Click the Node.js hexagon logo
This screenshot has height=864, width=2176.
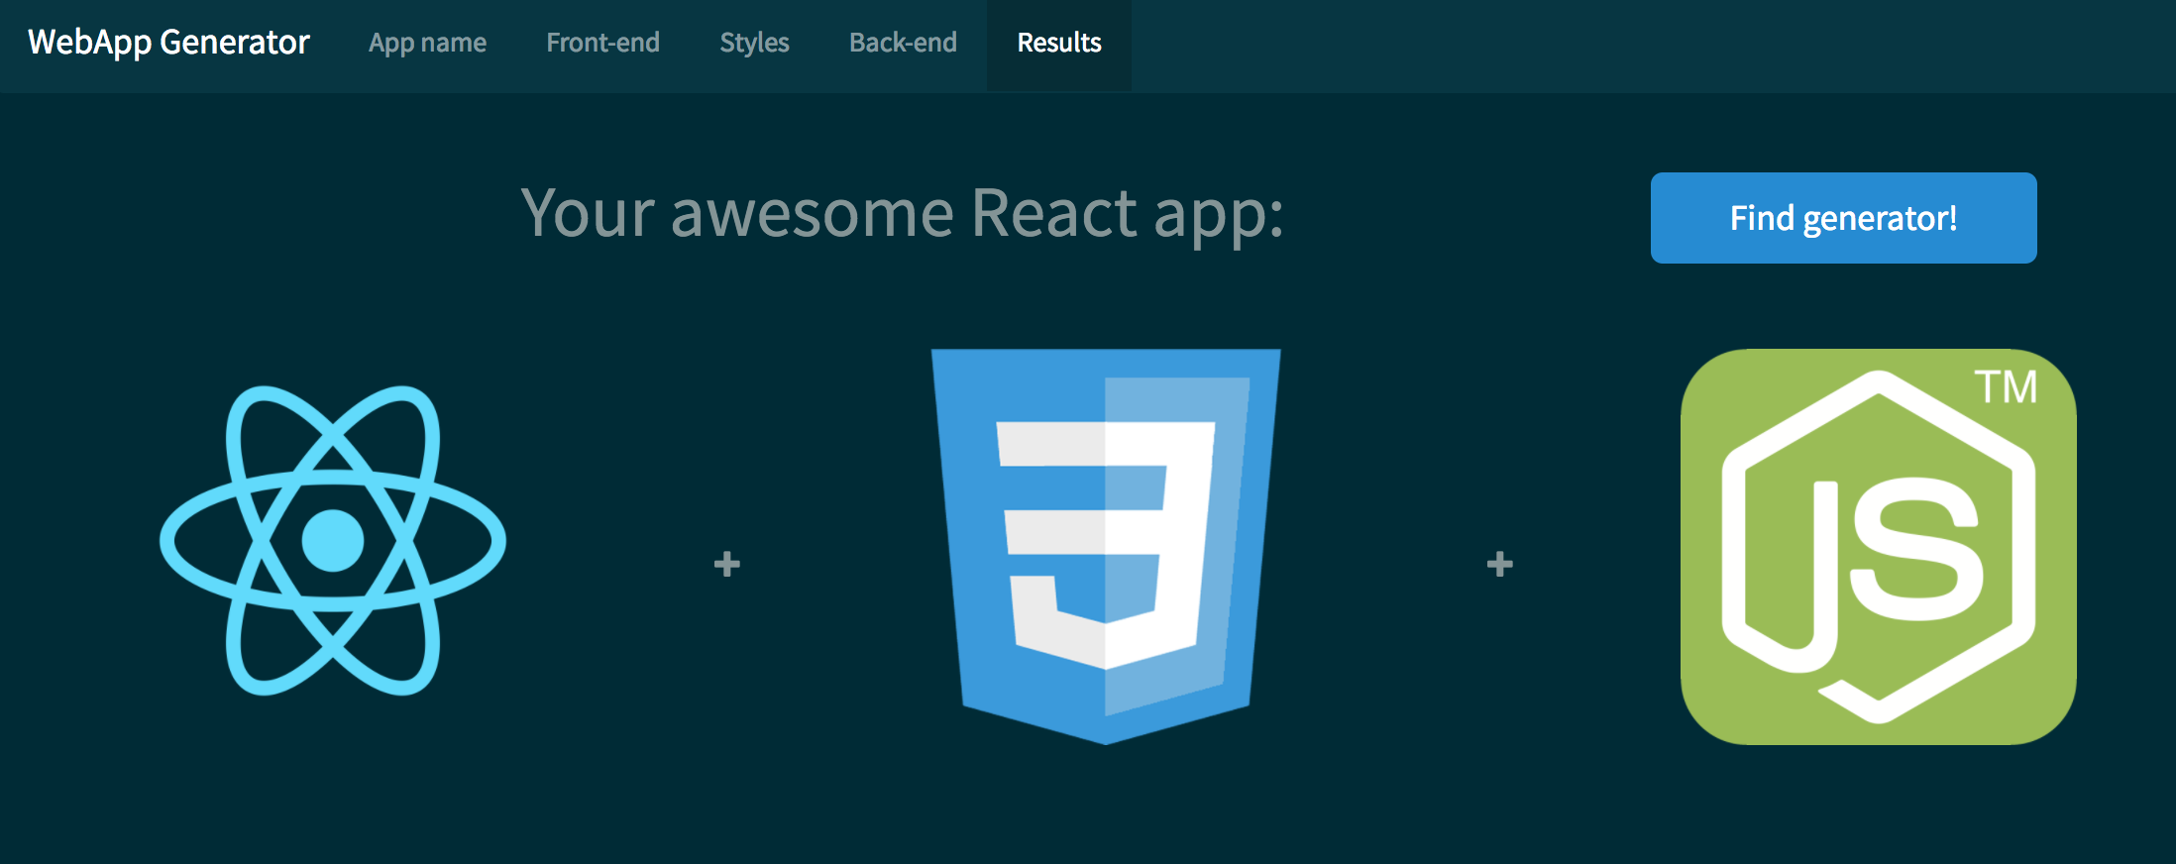point(1879,546)
